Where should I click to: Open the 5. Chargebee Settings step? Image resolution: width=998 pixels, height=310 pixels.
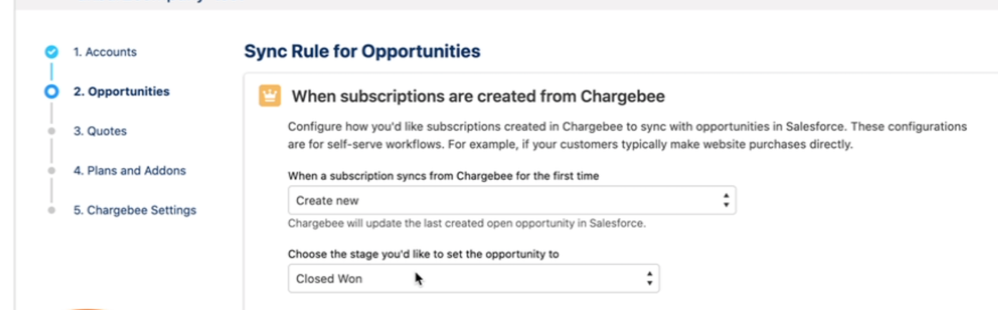(x=135, y=210)
